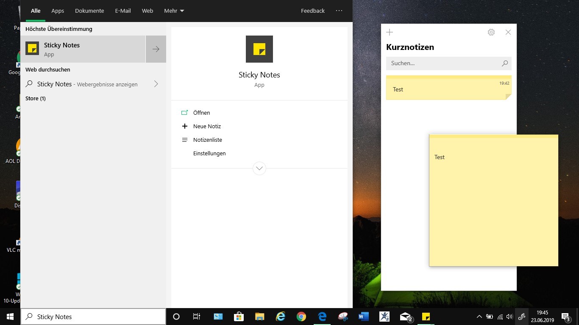
Task: Choose Öffnen in the app preview
Action: (x=201, y=113)
